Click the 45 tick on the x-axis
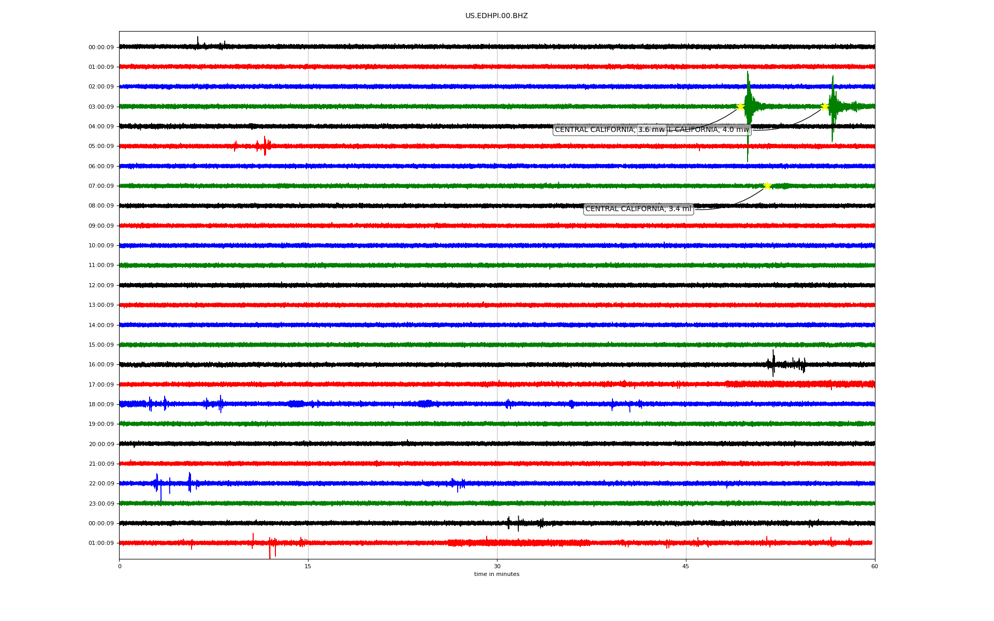994x621 pixels. (686, 566)
